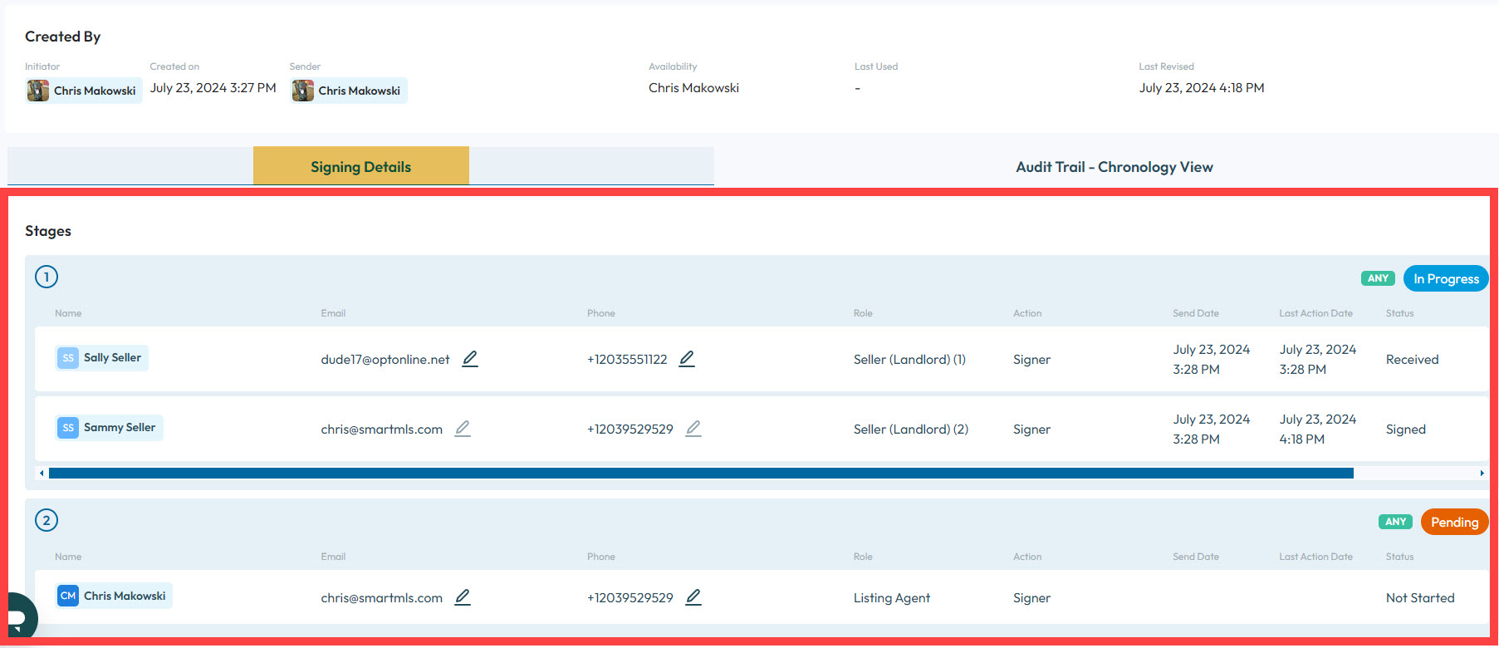Click phone number +12035551122
The height and width of the screenshot is (648, 1499).
pos(627,360)
